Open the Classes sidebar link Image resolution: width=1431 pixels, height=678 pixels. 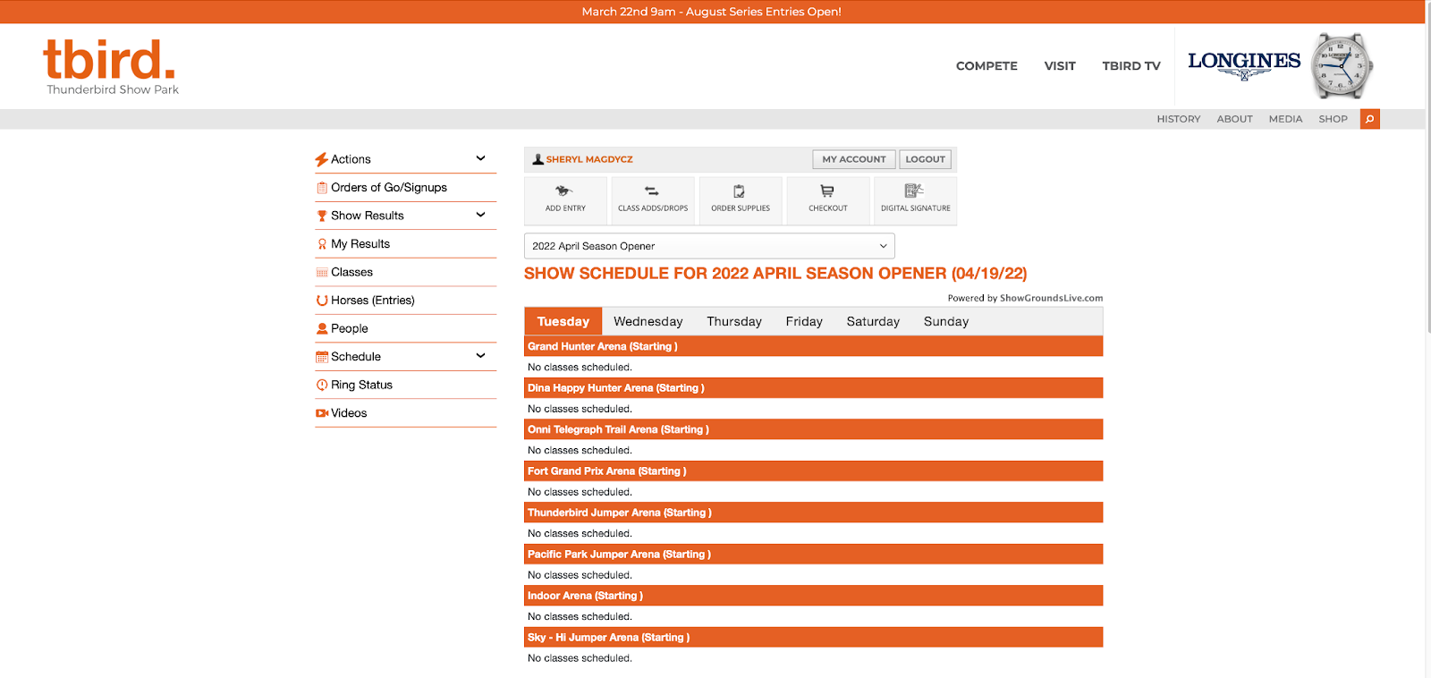(352, 272)
